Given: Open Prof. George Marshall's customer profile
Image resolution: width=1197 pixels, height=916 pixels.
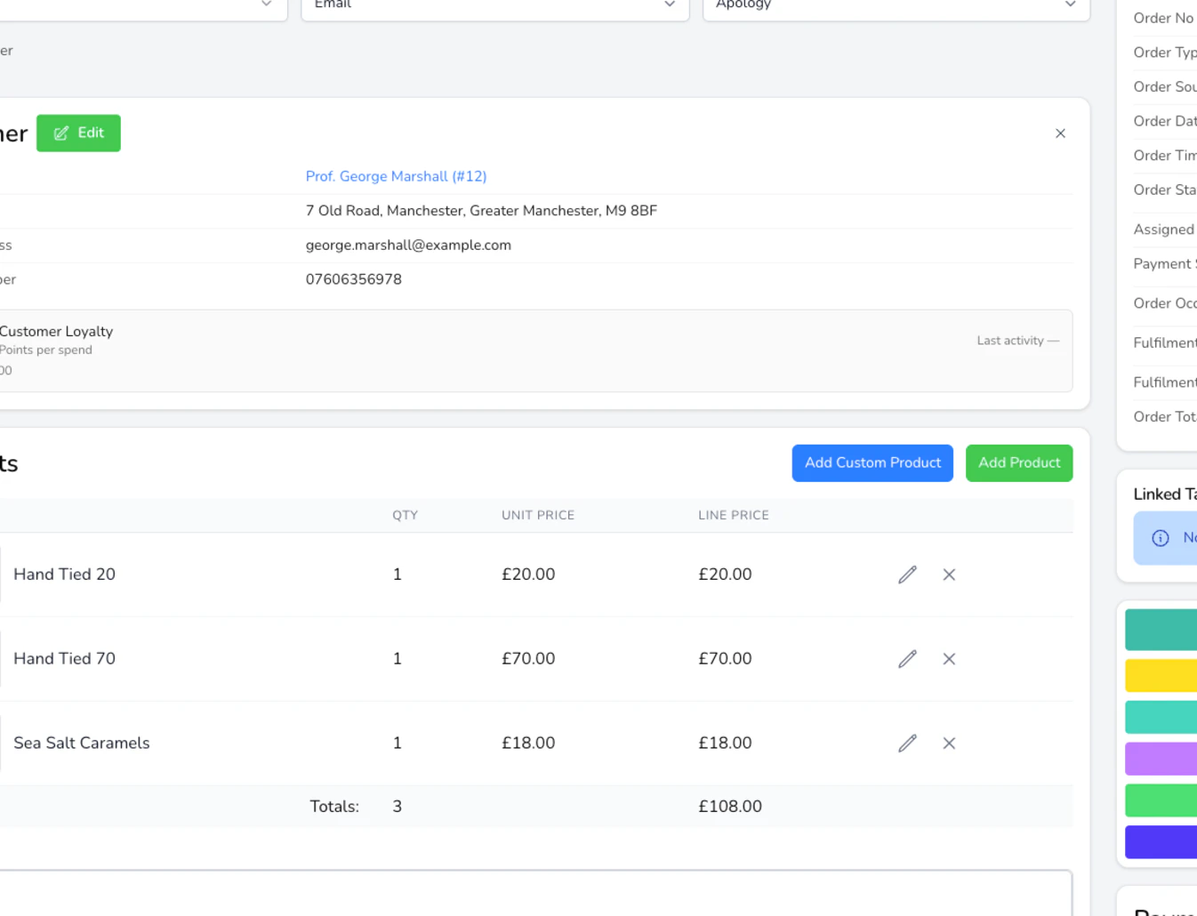Looking at the screenshot, I should (396, 176).
